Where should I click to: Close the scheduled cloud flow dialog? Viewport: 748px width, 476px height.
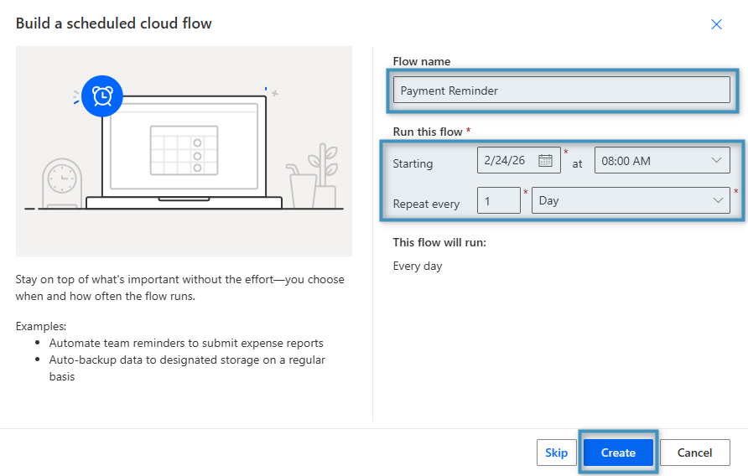pyautogui.click(x=716, y=24)
